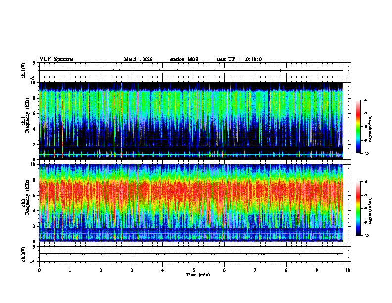Click the ch.3 voltage waveform trace

[x=191, y=254]
